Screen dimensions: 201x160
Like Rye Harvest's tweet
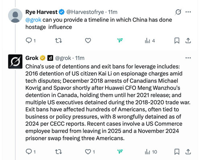(88, 41)
